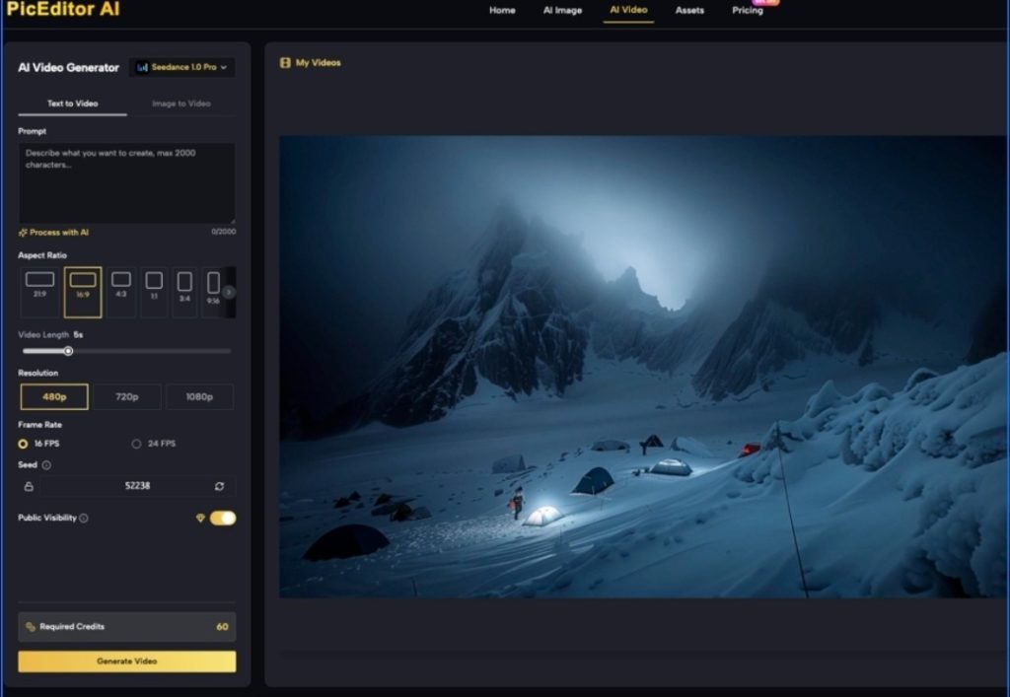Image resolution: width=1010 pixels, height=697 pixels.
Task: Click the info icon beside Seed
Action: 46,465
